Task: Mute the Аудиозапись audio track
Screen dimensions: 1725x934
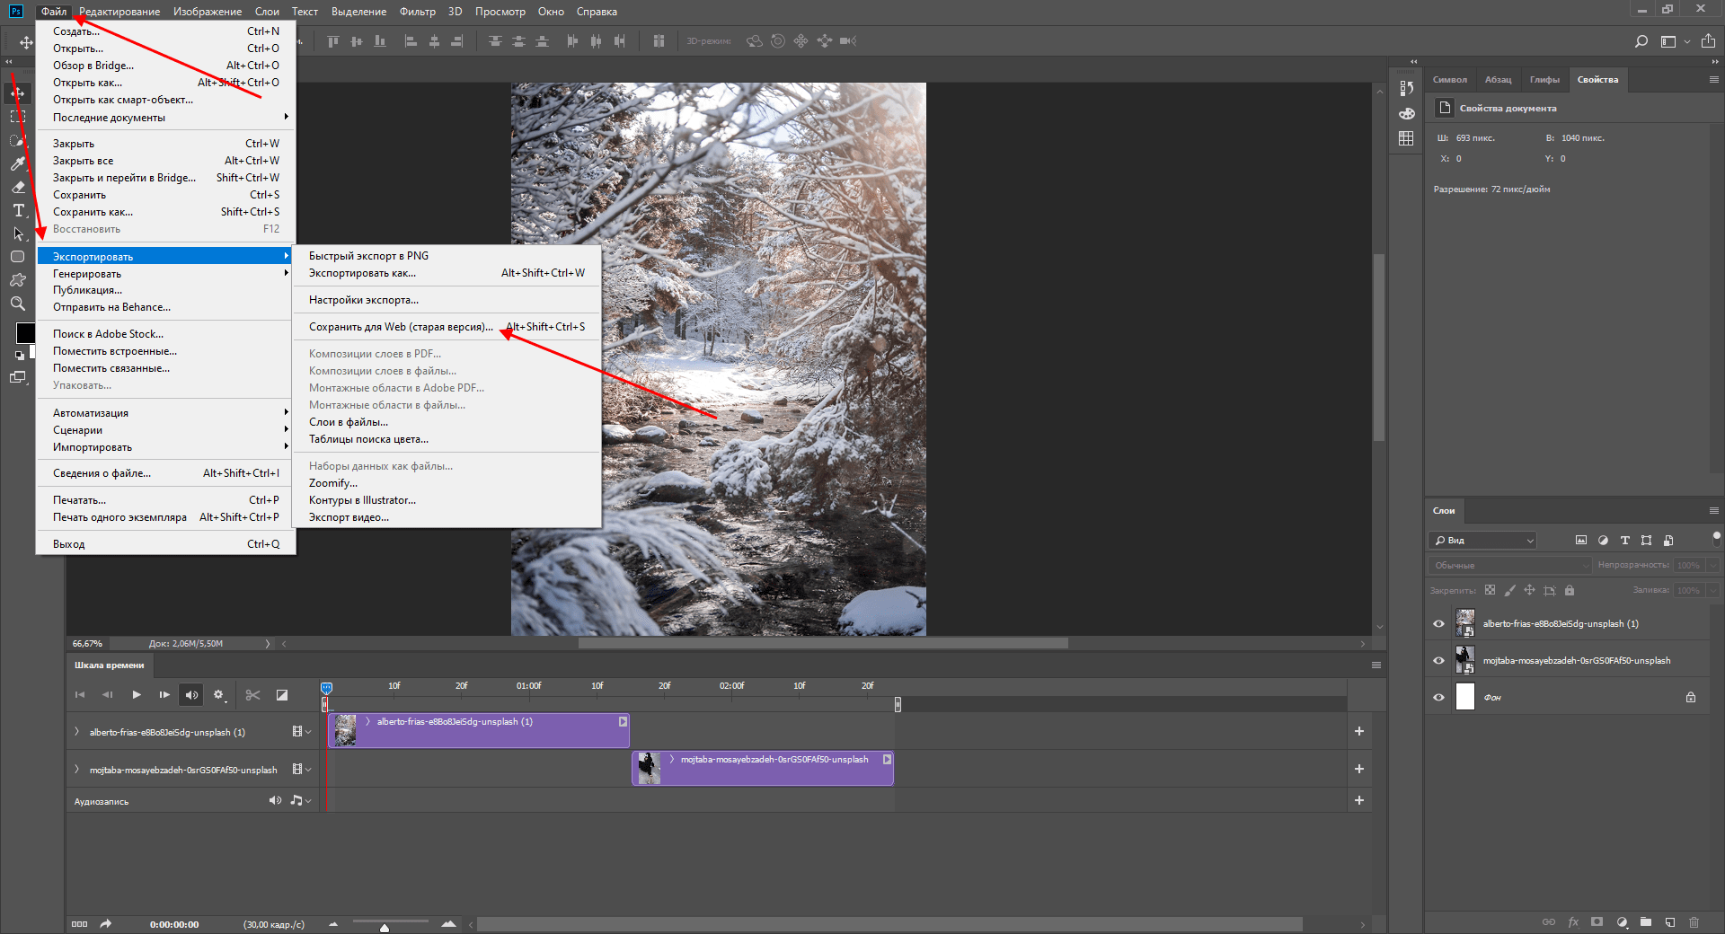Action: 275,800
